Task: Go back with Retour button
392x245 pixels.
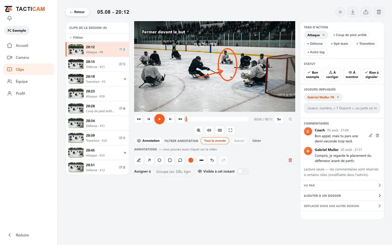Action: click(77, 12)
